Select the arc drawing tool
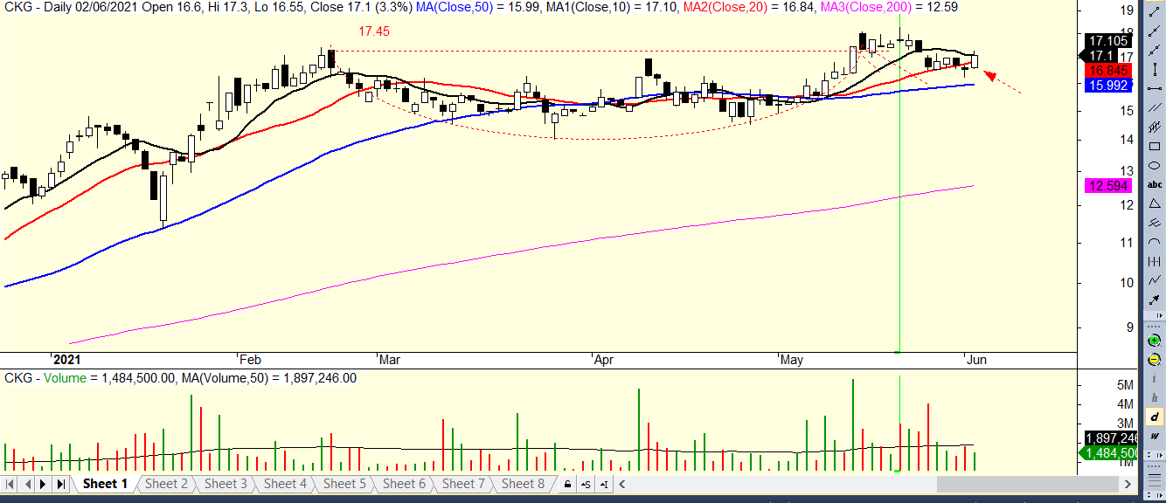Image resolution: width=1166 pixels, height=503 pixels. [x=1155, y=241]
